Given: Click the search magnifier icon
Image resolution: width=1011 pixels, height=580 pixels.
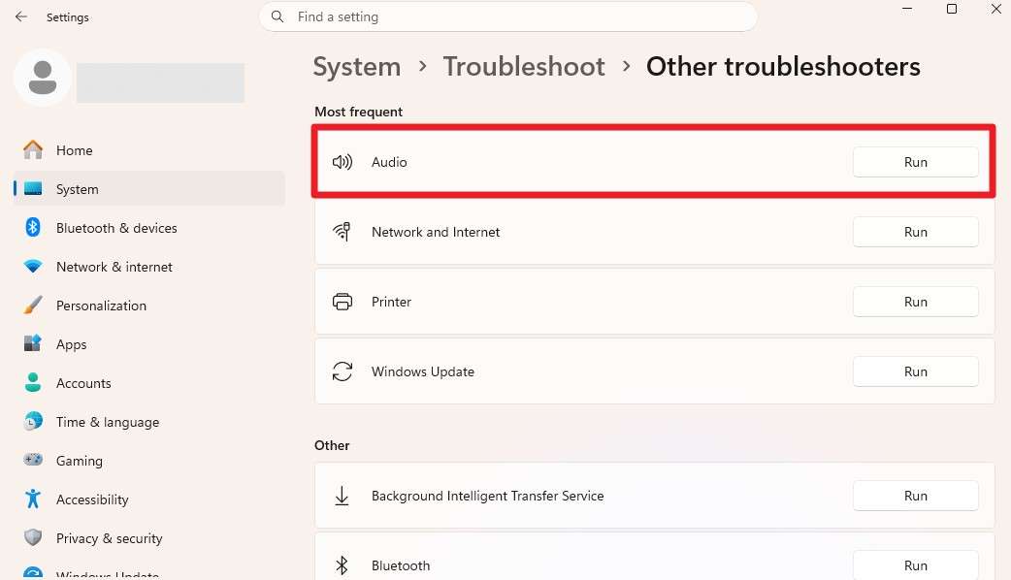Looking at the screenshot, I should click(277, 16).
